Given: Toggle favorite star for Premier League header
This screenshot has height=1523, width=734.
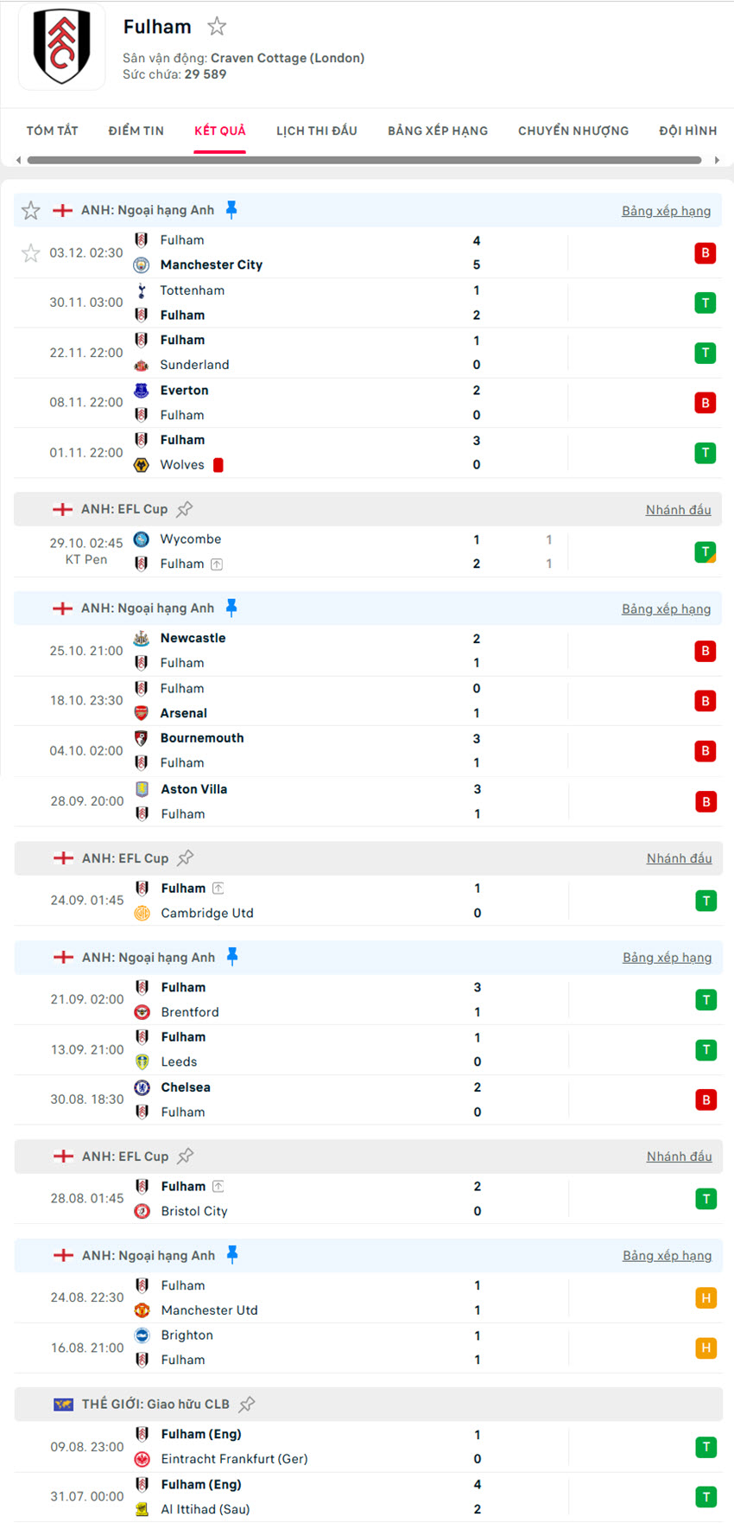Looking at the screenshot, I should [31, 210].
